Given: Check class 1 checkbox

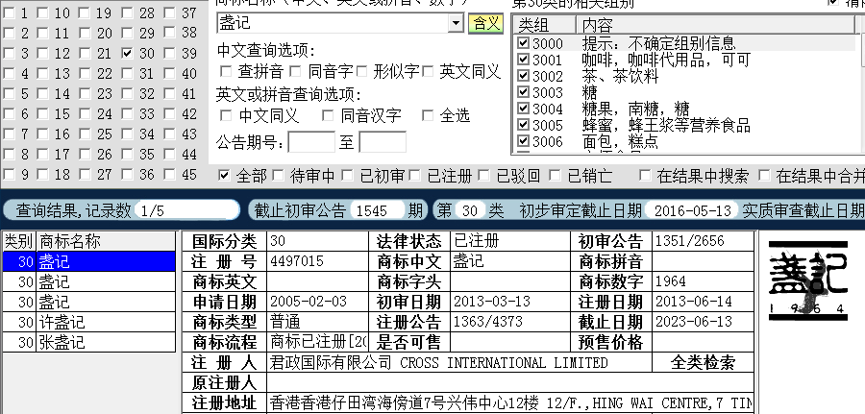Looking at the screenshot, I should [x=10, y=13].
